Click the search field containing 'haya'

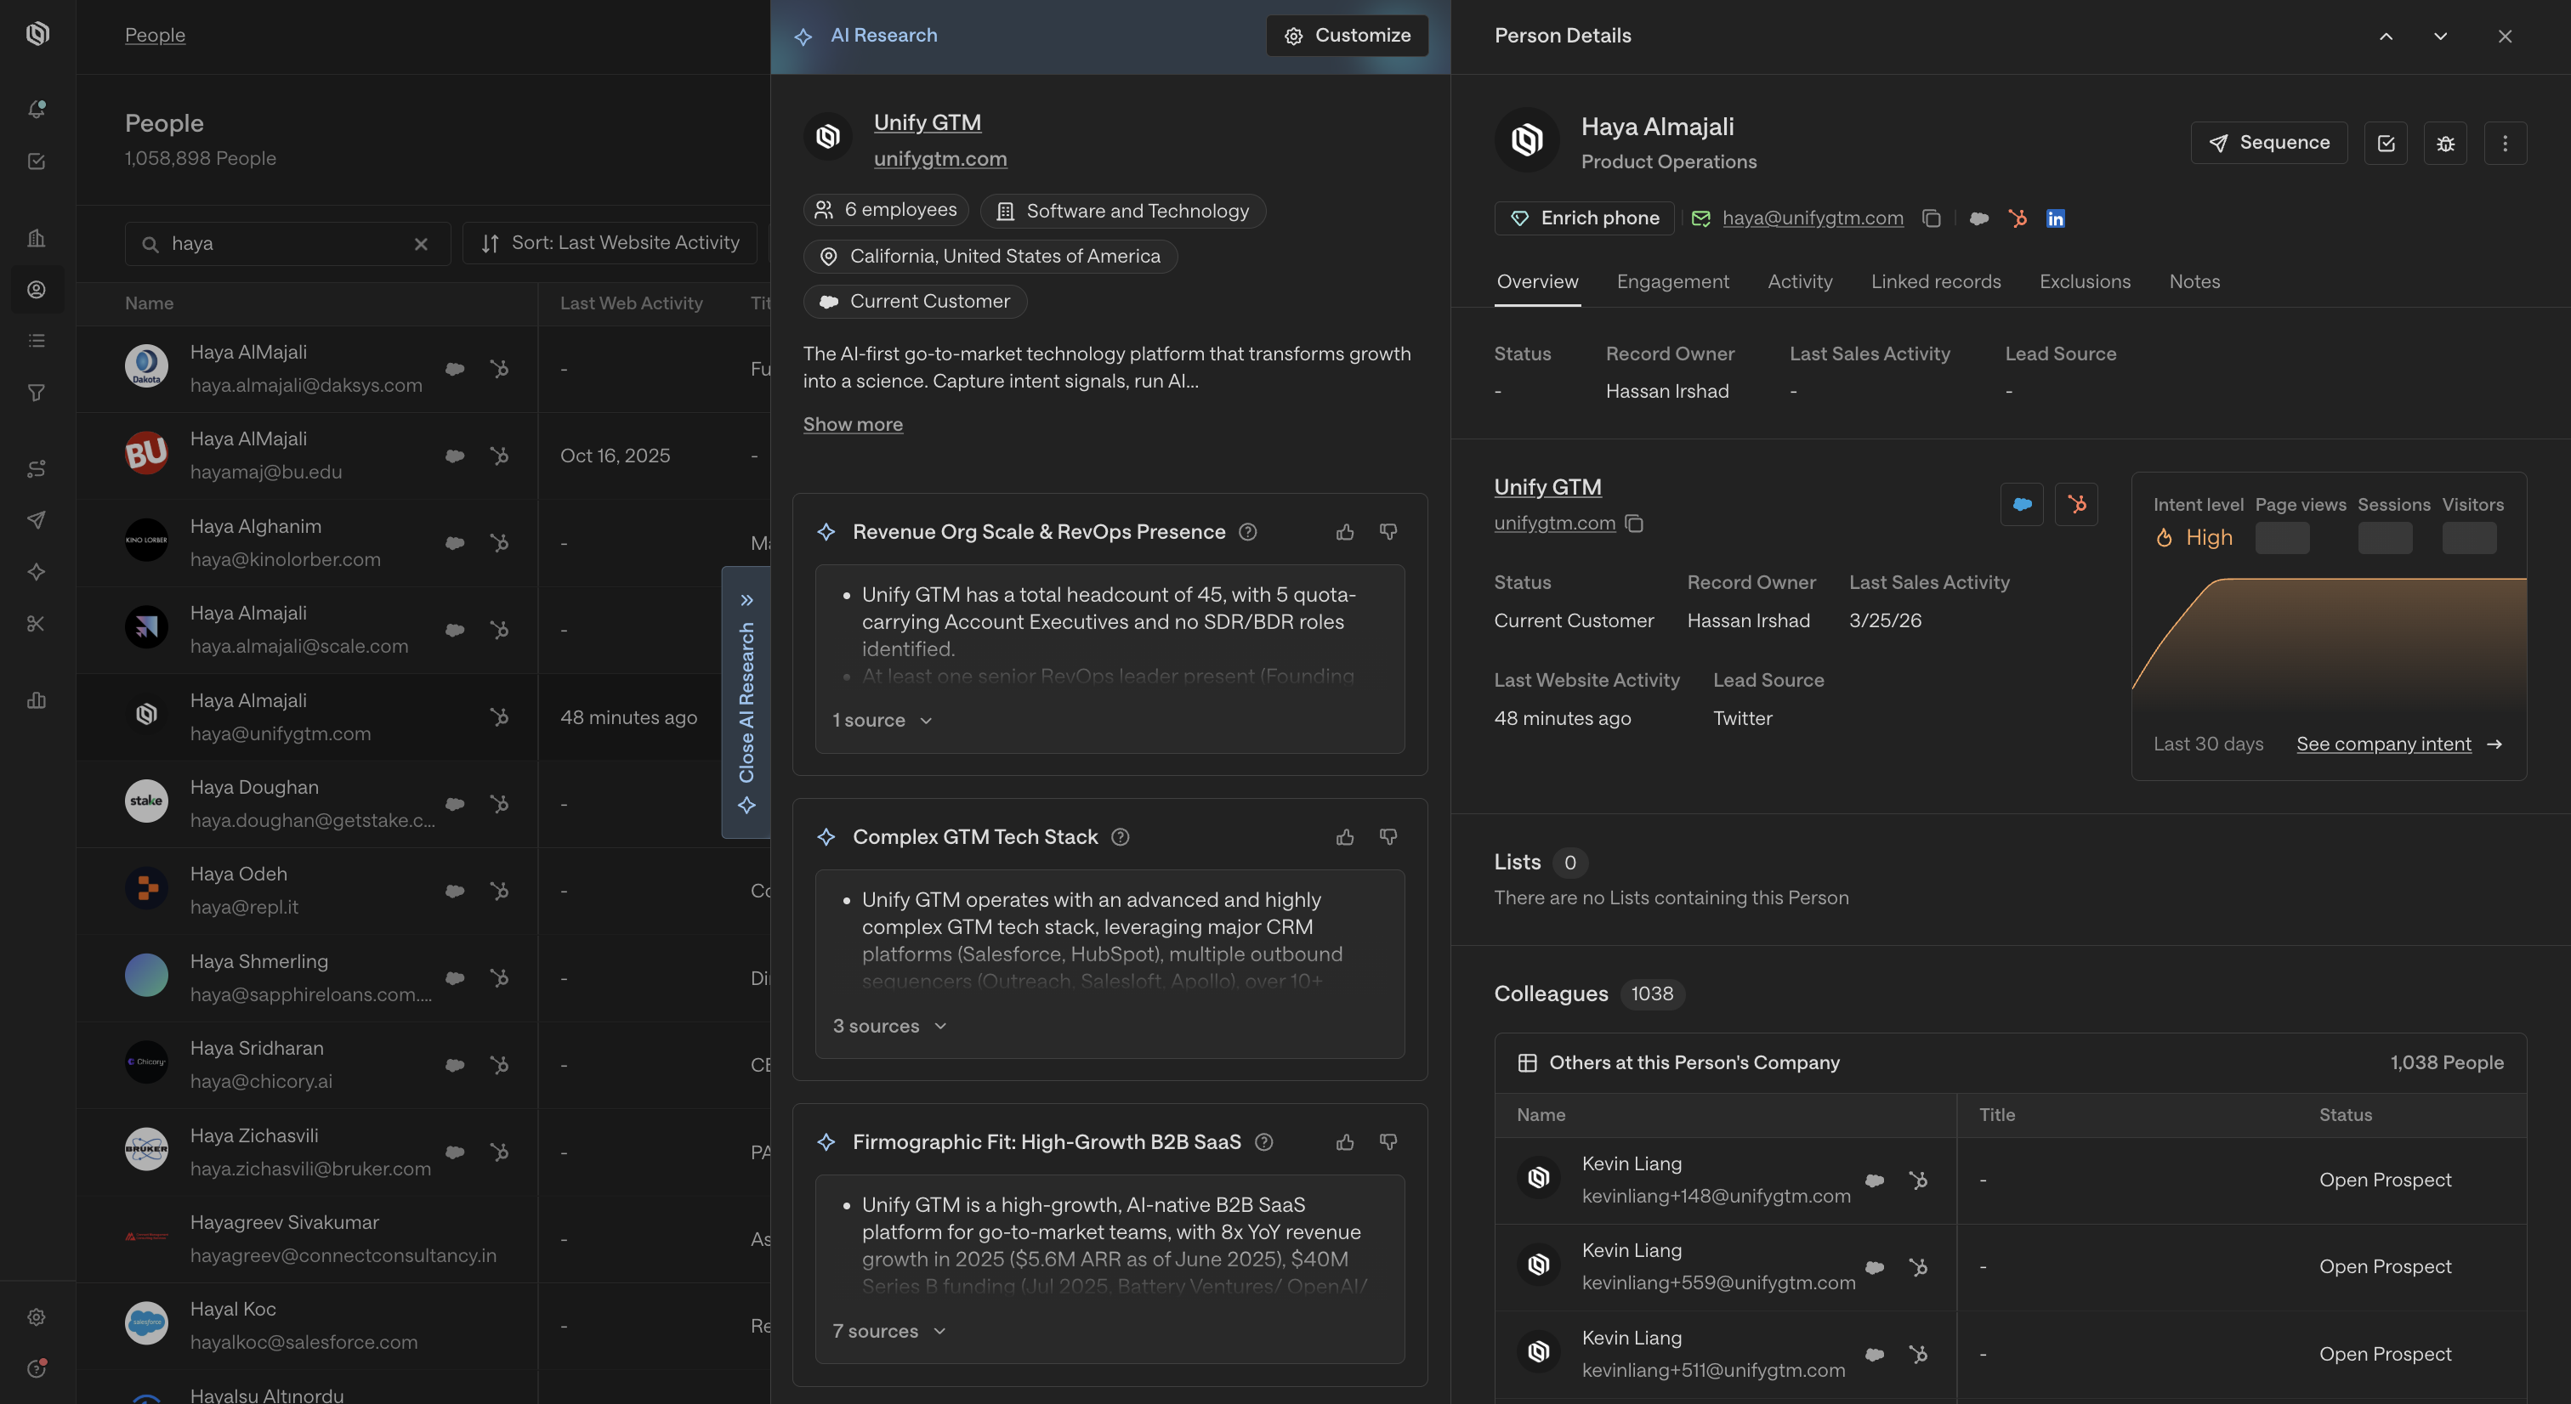(287, 243)
